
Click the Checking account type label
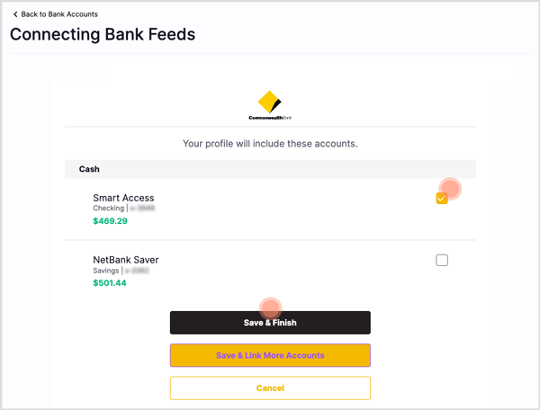[108, 209]
